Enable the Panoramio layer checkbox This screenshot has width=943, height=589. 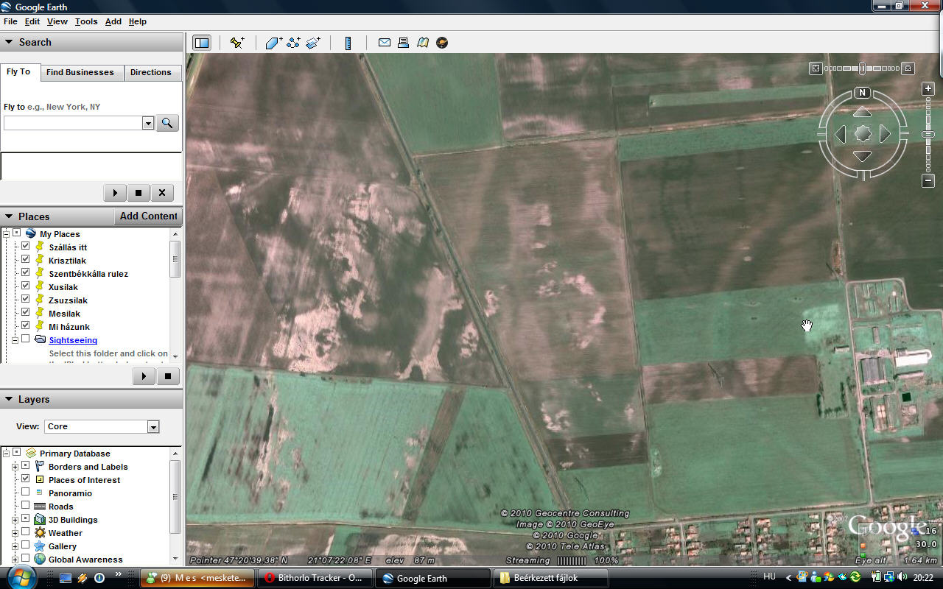(x=26, y=493)
